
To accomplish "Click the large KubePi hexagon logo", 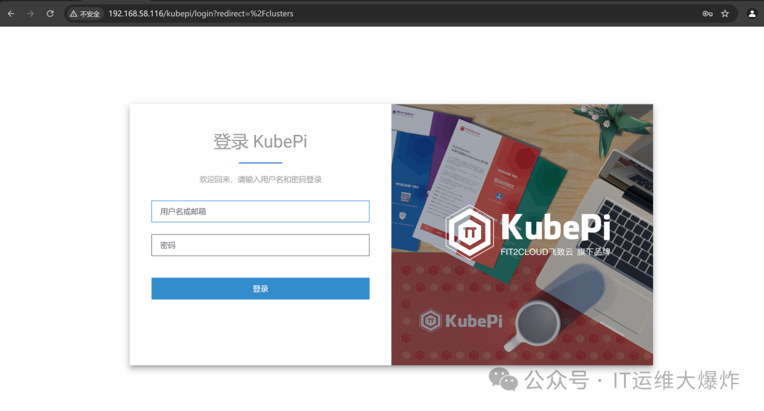I will point(470,232).
